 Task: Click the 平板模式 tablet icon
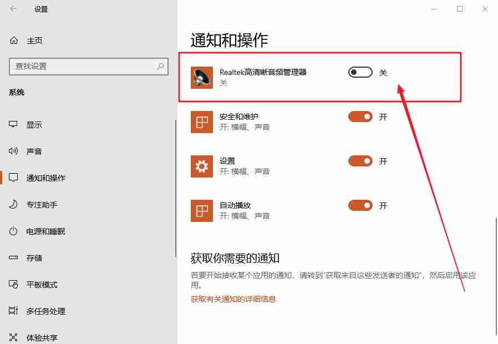coord(13,285)
